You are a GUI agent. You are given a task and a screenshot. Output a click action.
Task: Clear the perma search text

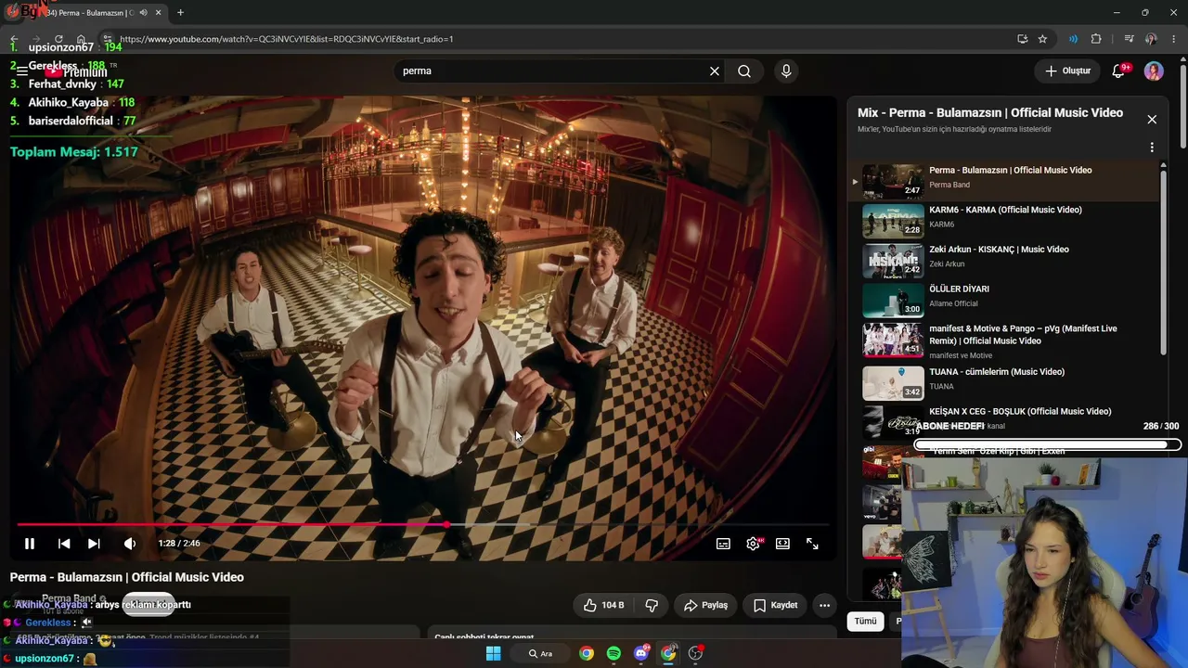coord(715,71)
